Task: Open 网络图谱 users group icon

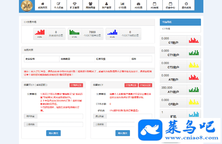Action: click(90, 4)
